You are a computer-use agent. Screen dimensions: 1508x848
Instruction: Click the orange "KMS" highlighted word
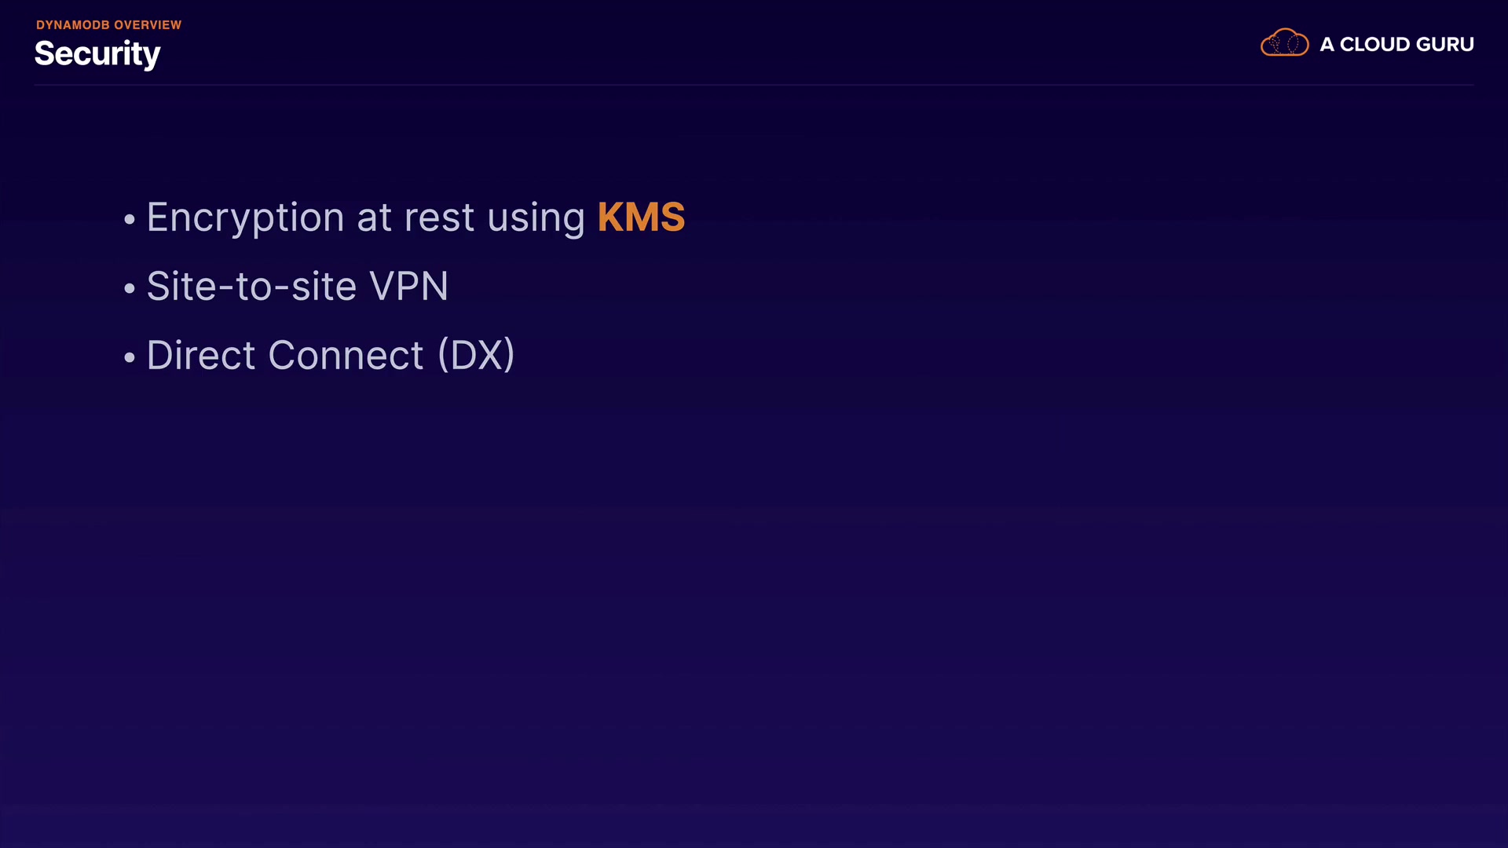coord(641,217)
